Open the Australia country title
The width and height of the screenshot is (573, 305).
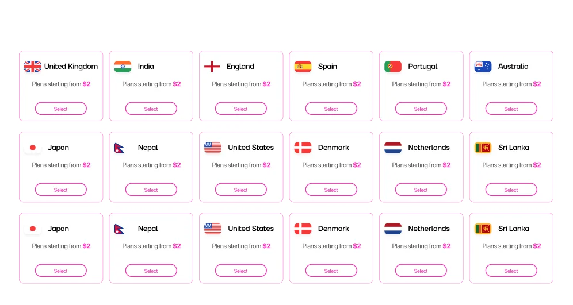point(513,67)
